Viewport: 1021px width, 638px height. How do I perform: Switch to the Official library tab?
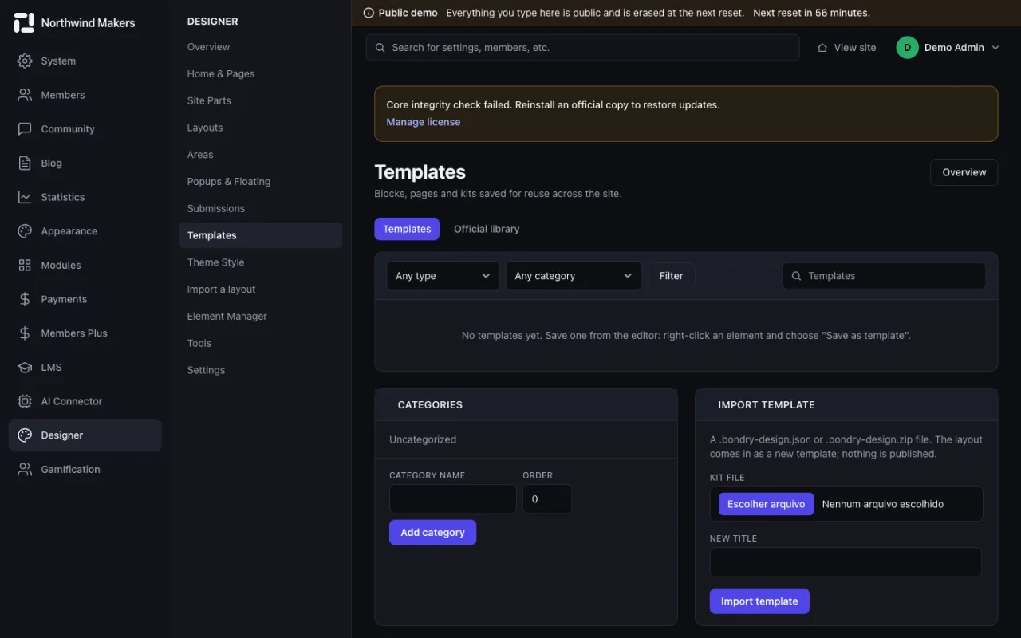point(487,229)
